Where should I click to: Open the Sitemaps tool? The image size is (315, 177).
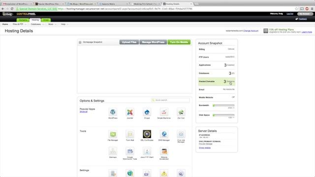(x=113, y=151)
